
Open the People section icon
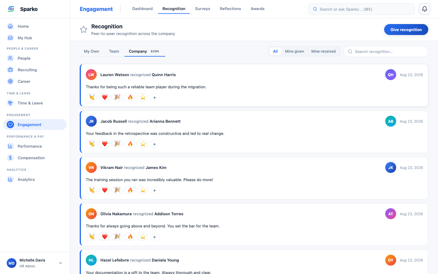(10, 58)
